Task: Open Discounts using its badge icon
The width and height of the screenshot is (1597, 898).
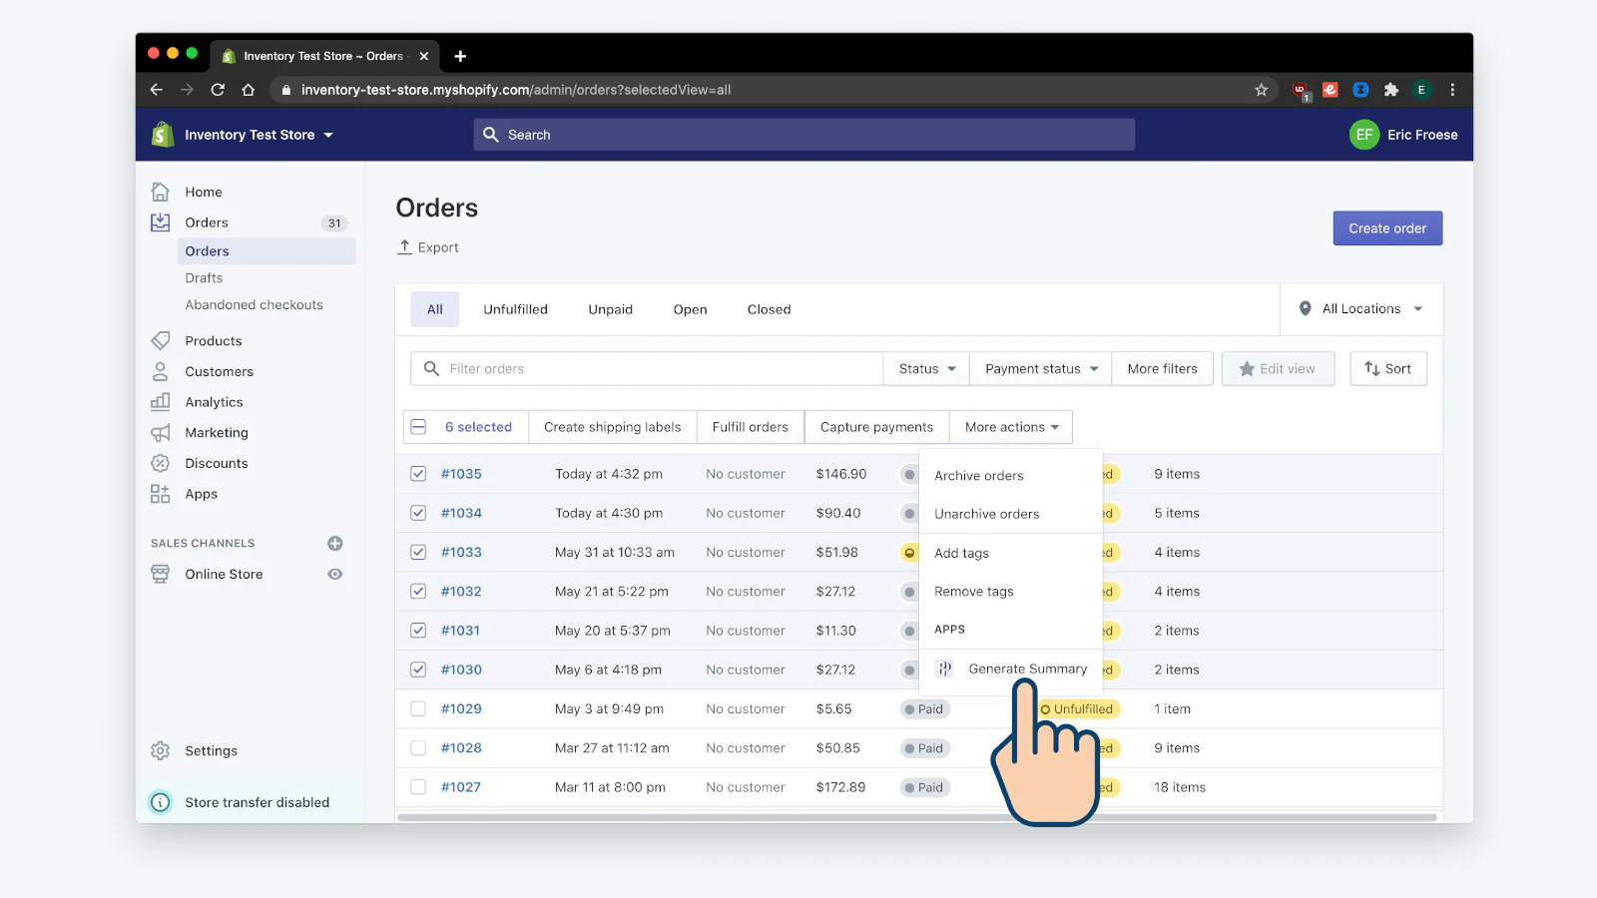Action: point(160,463)
